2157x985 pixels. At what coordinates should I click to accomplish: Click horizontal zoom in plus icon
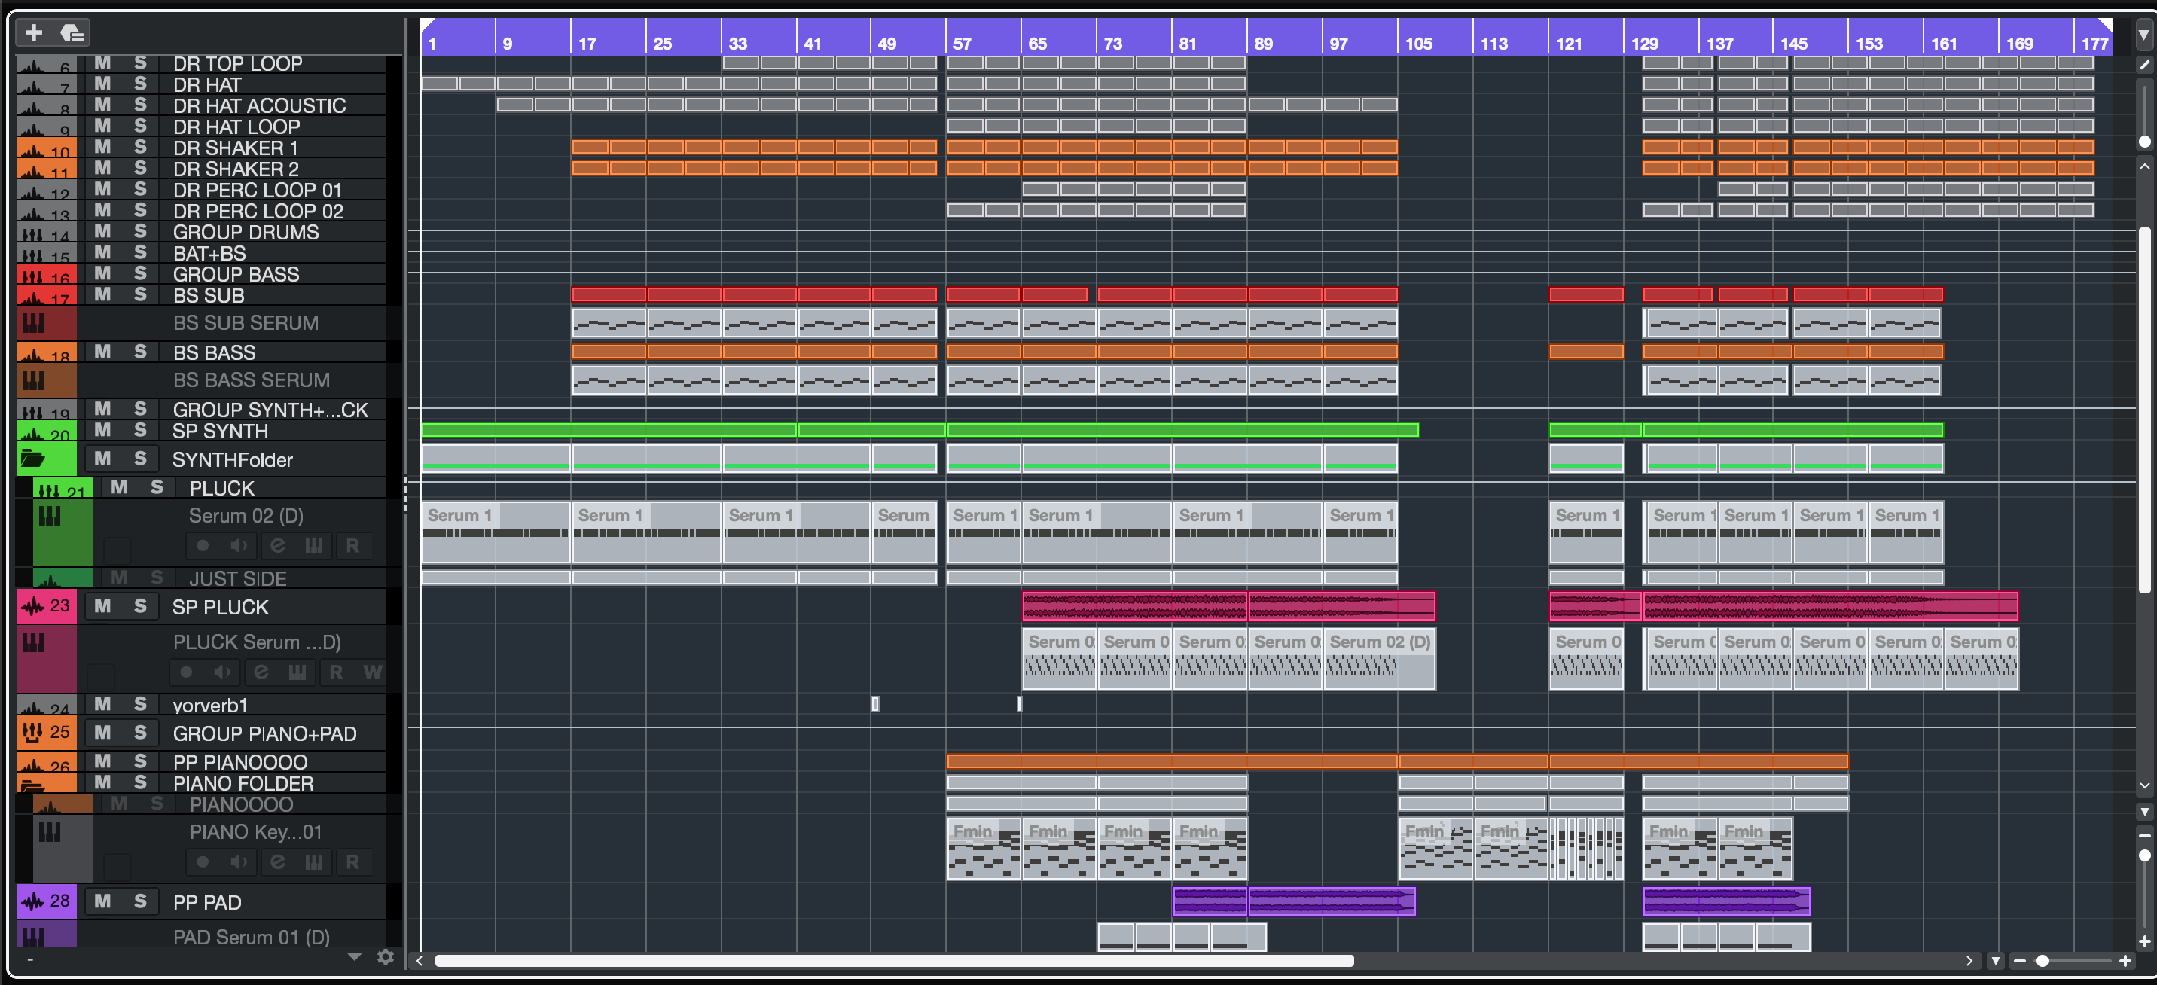[x=2125, y=961]
